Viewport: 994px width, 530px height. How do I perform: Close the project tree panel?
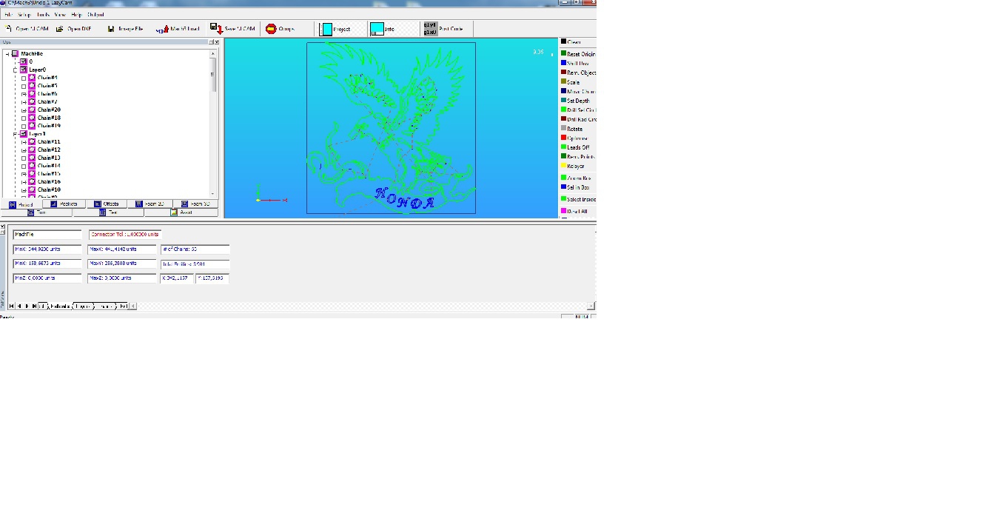point(215,42)
